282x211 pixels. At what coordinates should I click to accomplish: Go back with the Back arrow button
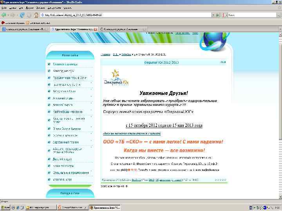click(x=4, y=15)
